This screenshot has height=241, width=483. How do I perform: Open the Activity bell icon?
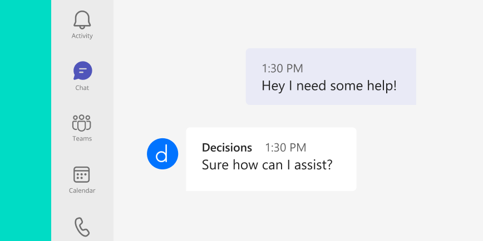(x=82, y=20)
